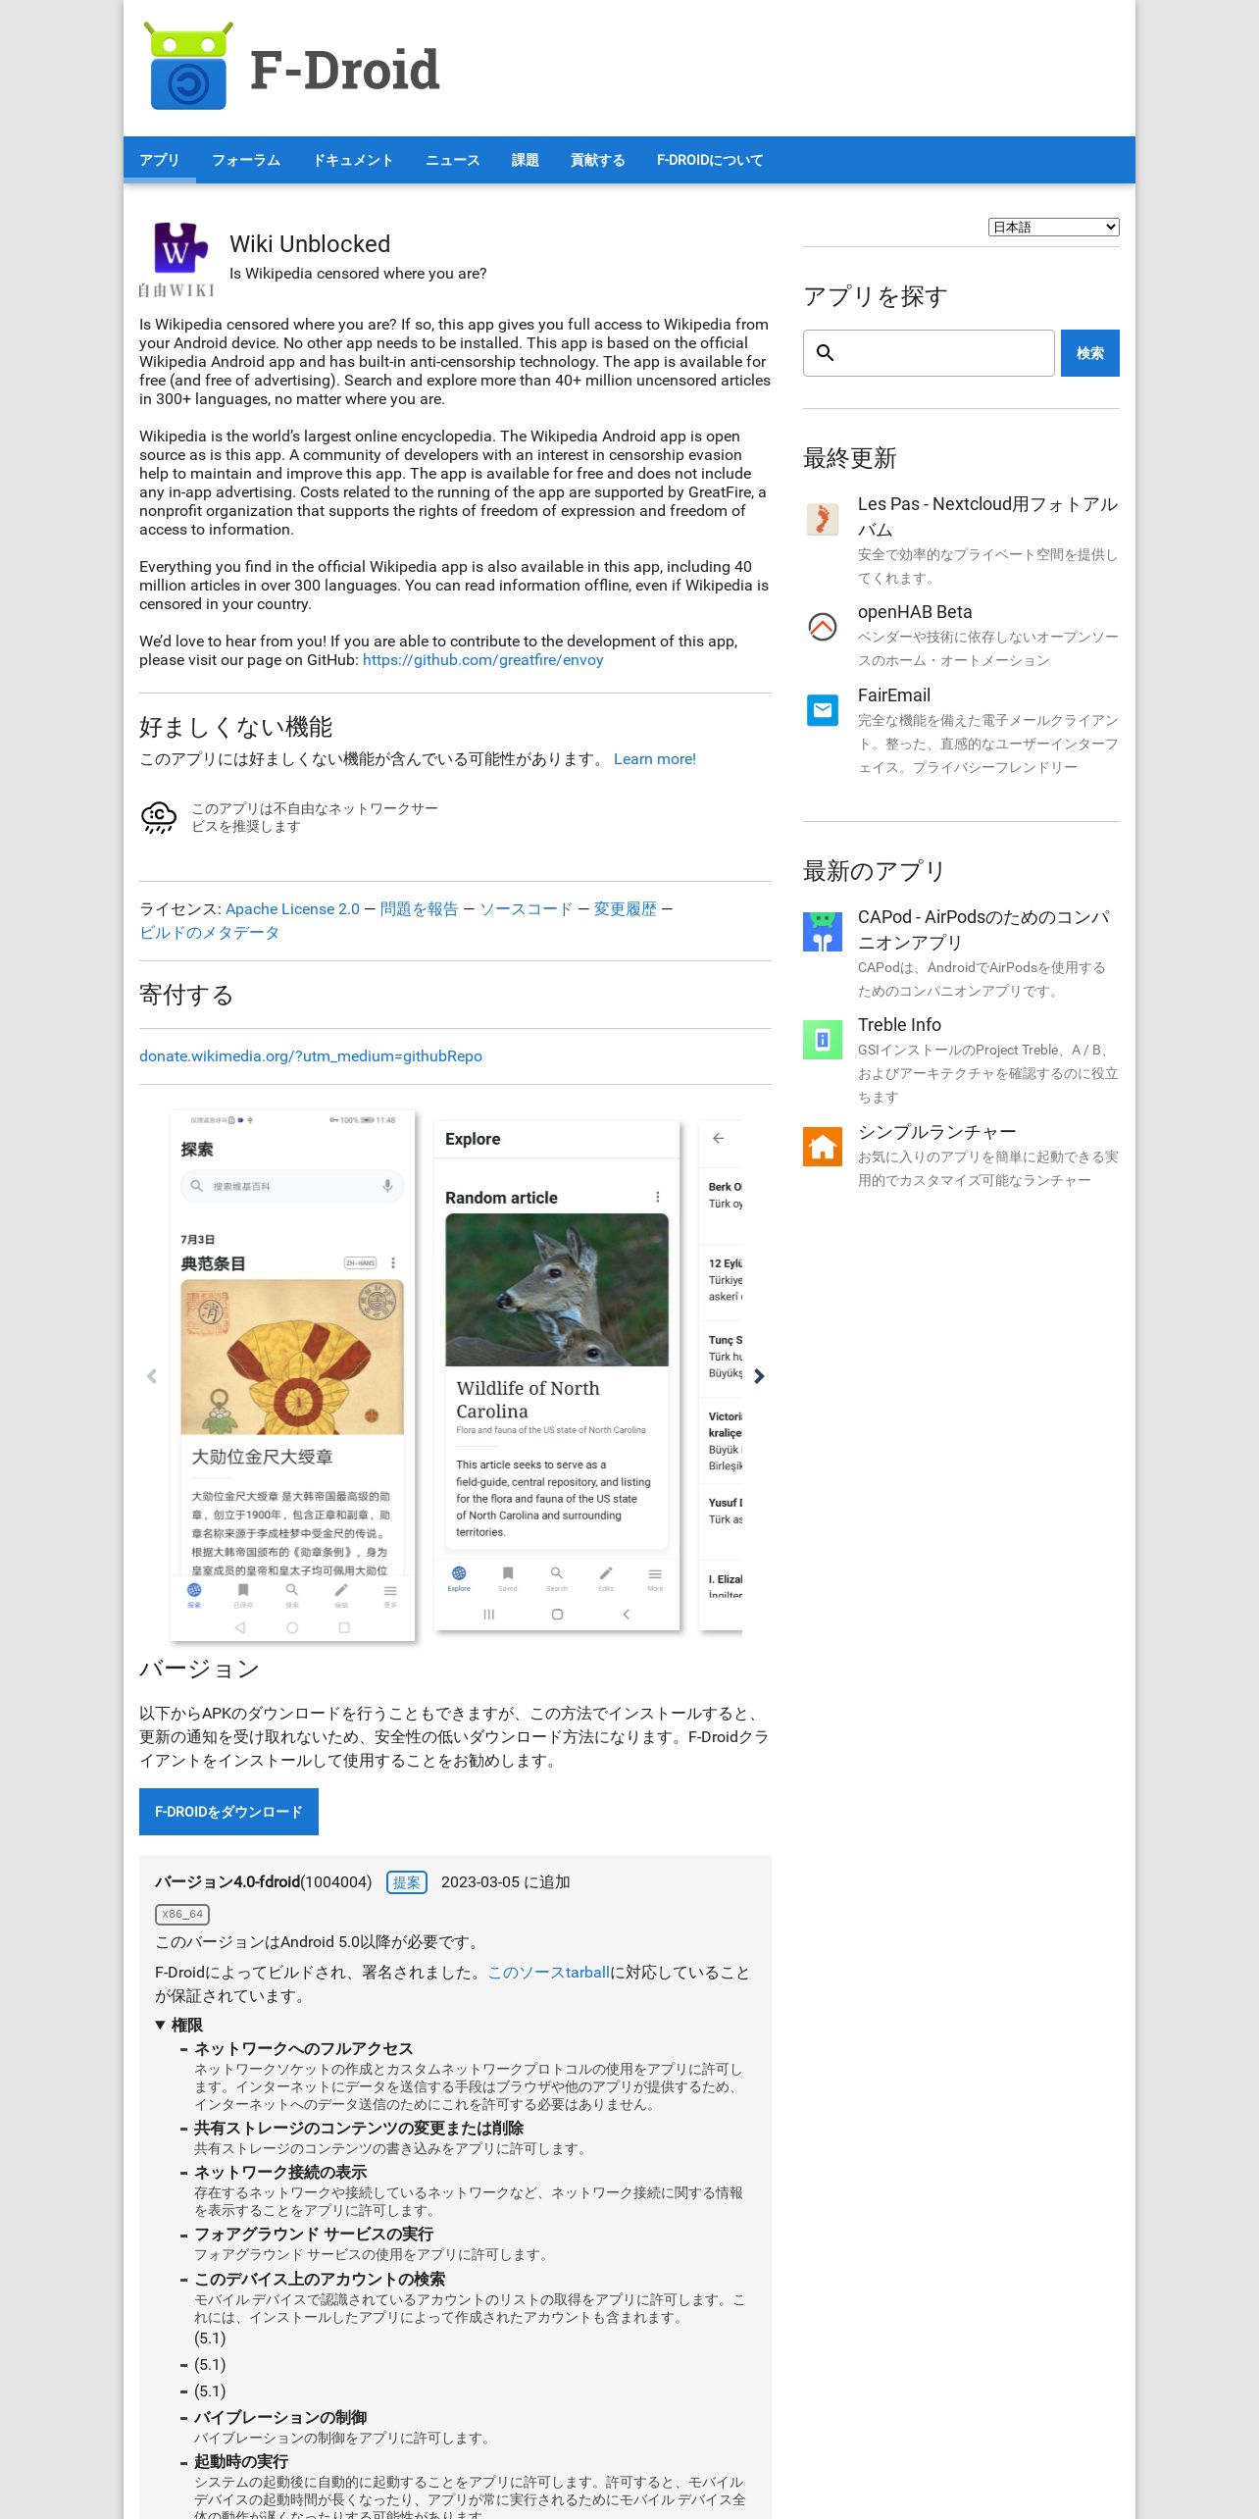The height and width of the screenshot is (2519, 1259).
Task: Click the 変更履歴 link
Action: [625, 909]
